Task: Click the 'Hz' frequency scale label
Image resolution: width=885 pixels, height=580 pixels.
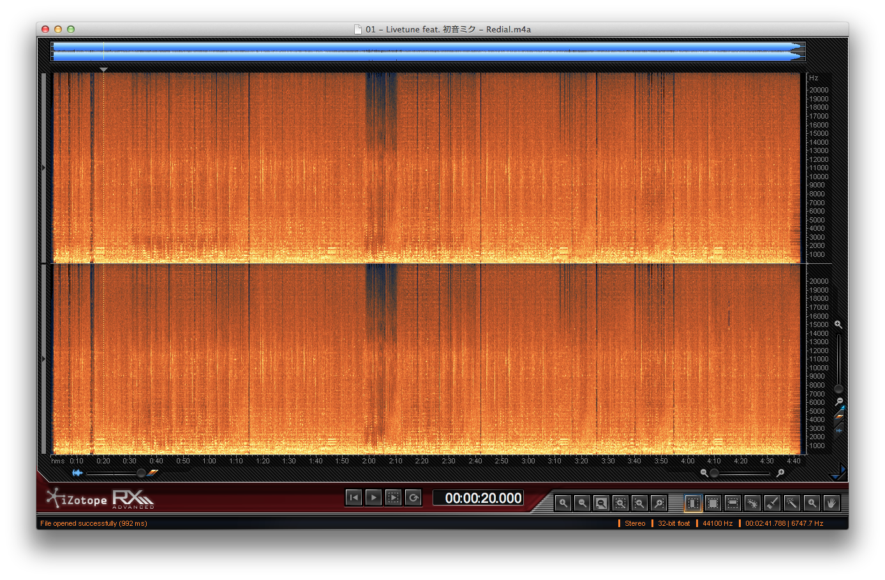Action: (x=814, y=78)
